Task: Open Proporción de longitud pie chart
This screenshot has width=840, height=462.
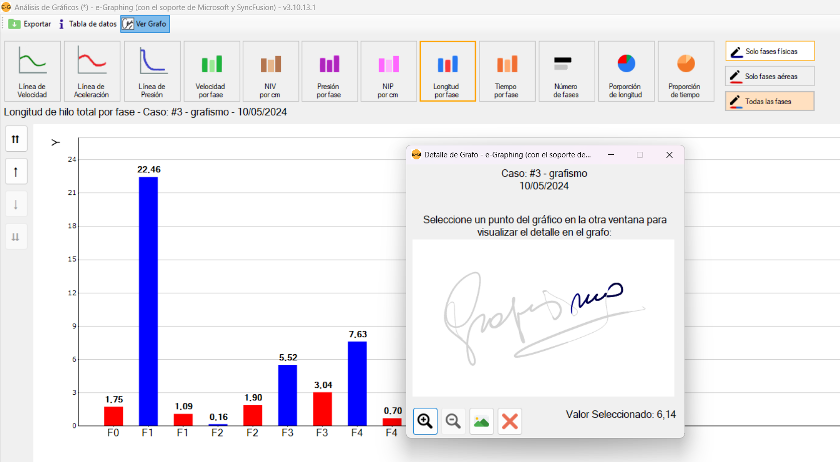Action: pos(626,71)
